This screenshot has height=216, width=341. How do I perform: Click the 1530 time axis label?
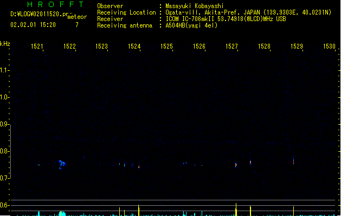click(x=329, y=46)
